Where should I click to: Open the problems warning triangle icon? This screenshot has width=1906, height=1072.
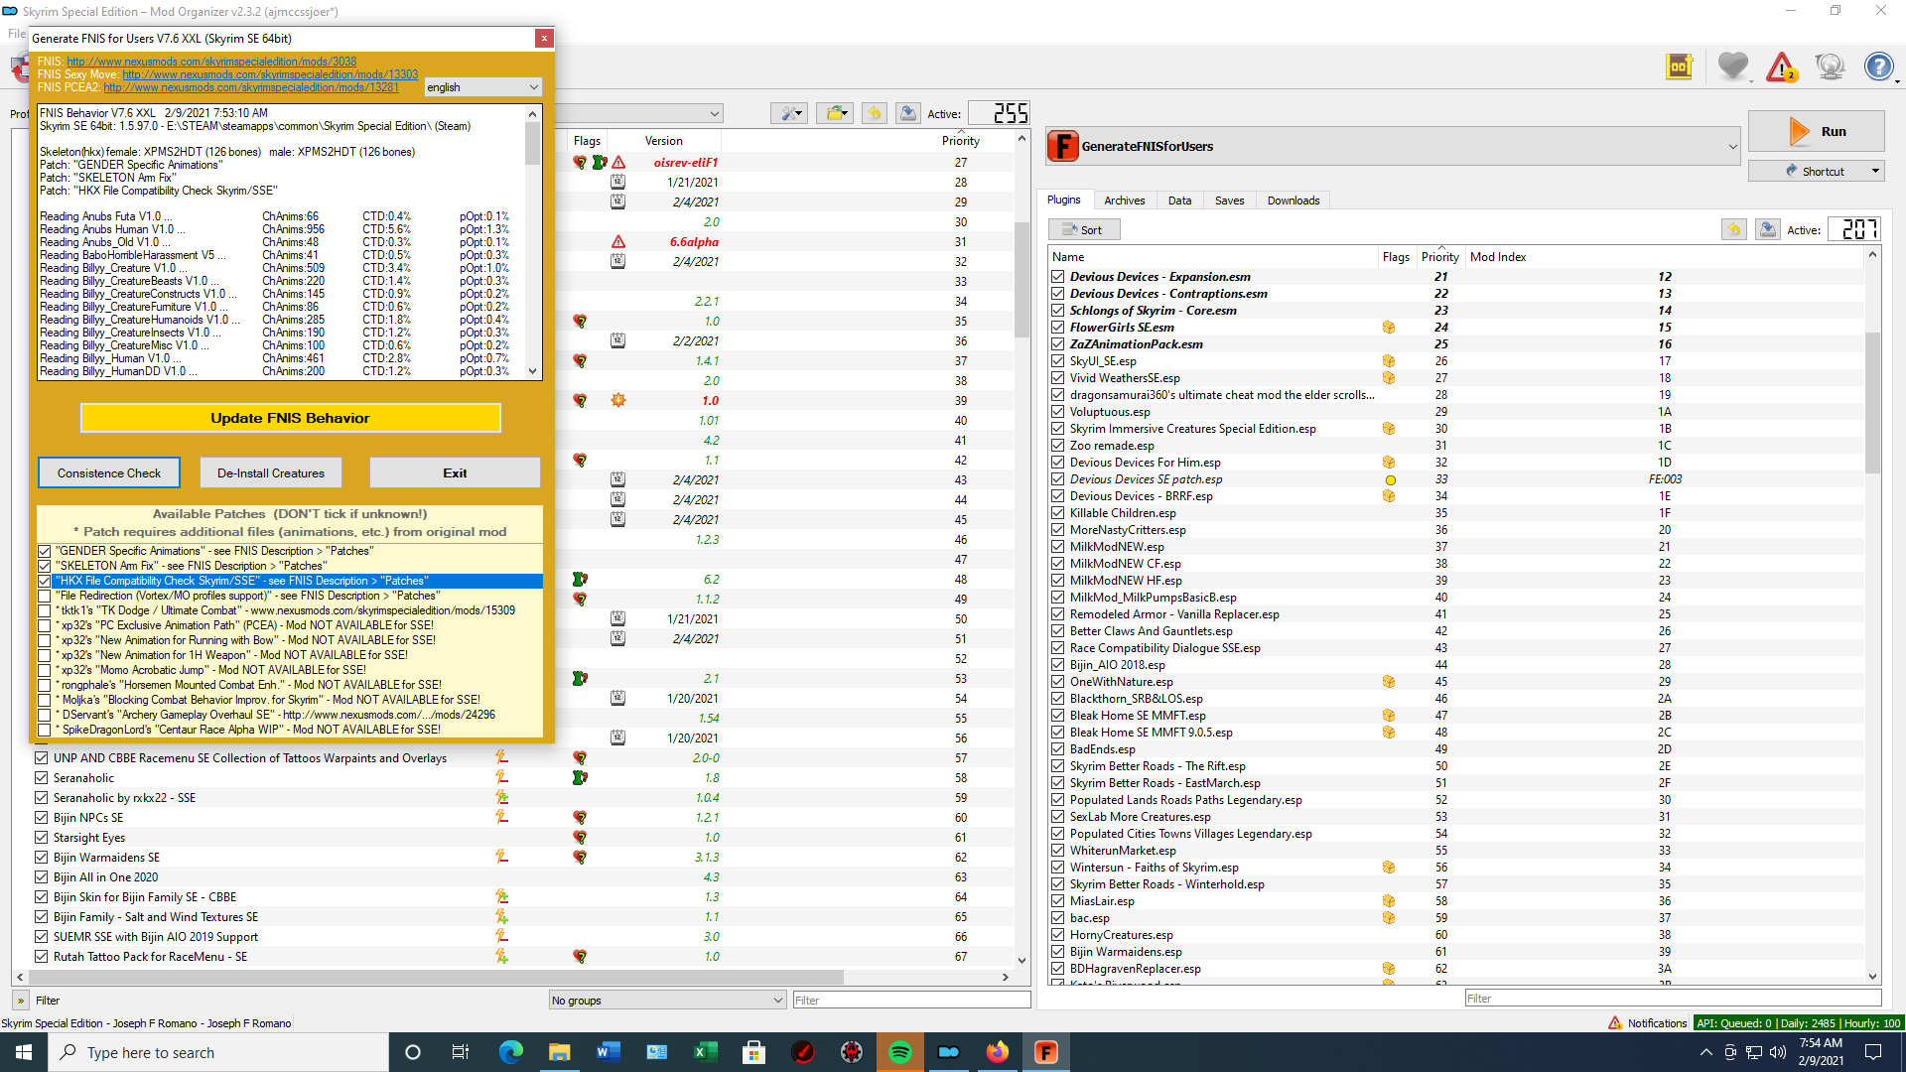coord(1781,67)
